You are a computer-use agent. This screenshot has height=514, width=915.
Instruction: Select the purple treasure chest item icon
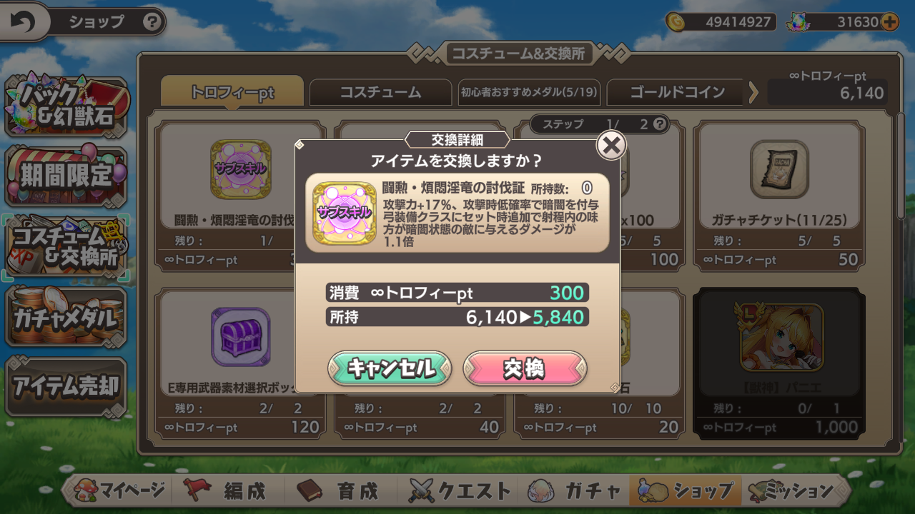(x=241, y=337)
